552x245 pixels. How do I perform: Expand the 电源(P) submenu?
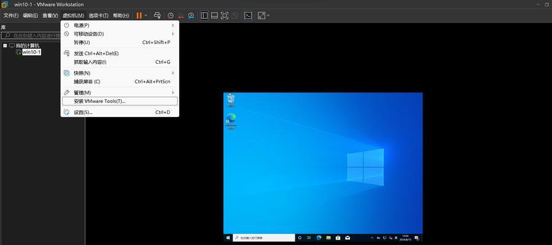pos(120,25)
